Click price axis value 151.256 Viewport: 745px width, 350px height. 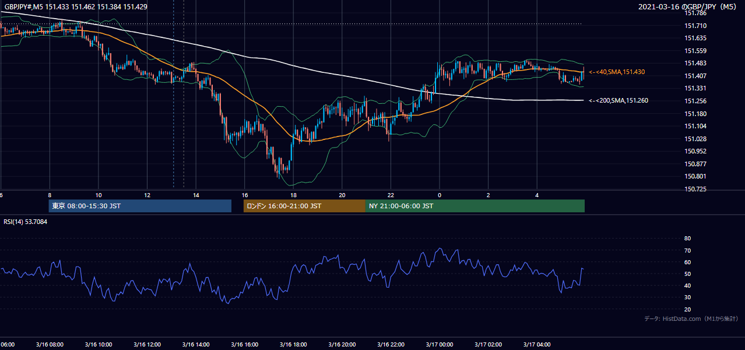[x=695, y=101]
